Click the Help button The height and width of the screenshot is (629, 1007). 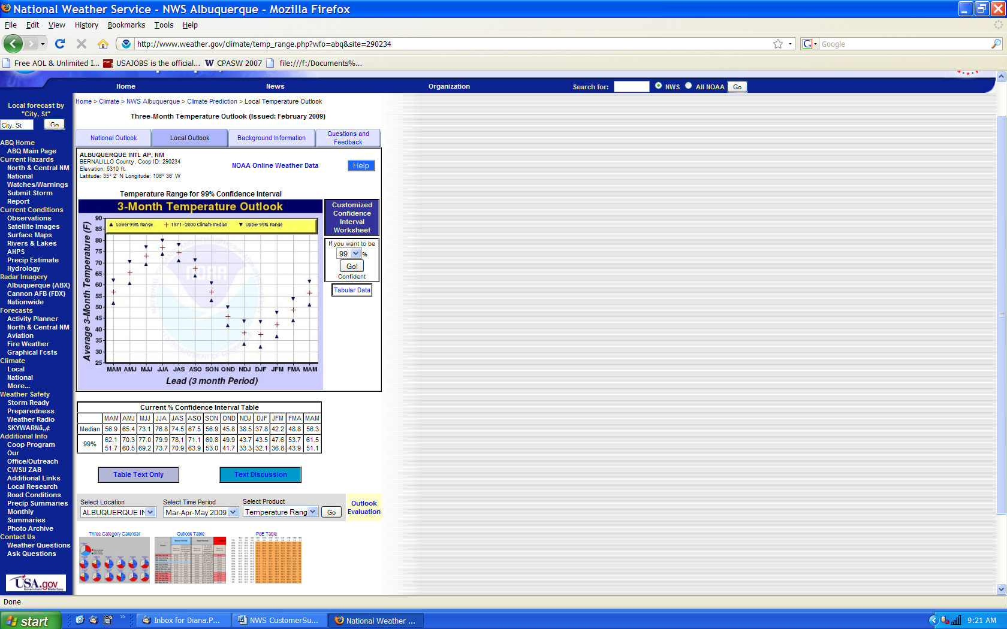[x=361, y=165]
